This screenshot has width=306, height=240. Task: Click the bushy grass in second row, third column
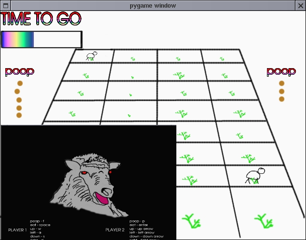(179, 75)
